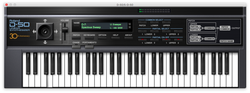Viewport: 250px width, 93px height.
Task: Click the round joystick knob
Action: pyautogui.click(x=45, y=31)
